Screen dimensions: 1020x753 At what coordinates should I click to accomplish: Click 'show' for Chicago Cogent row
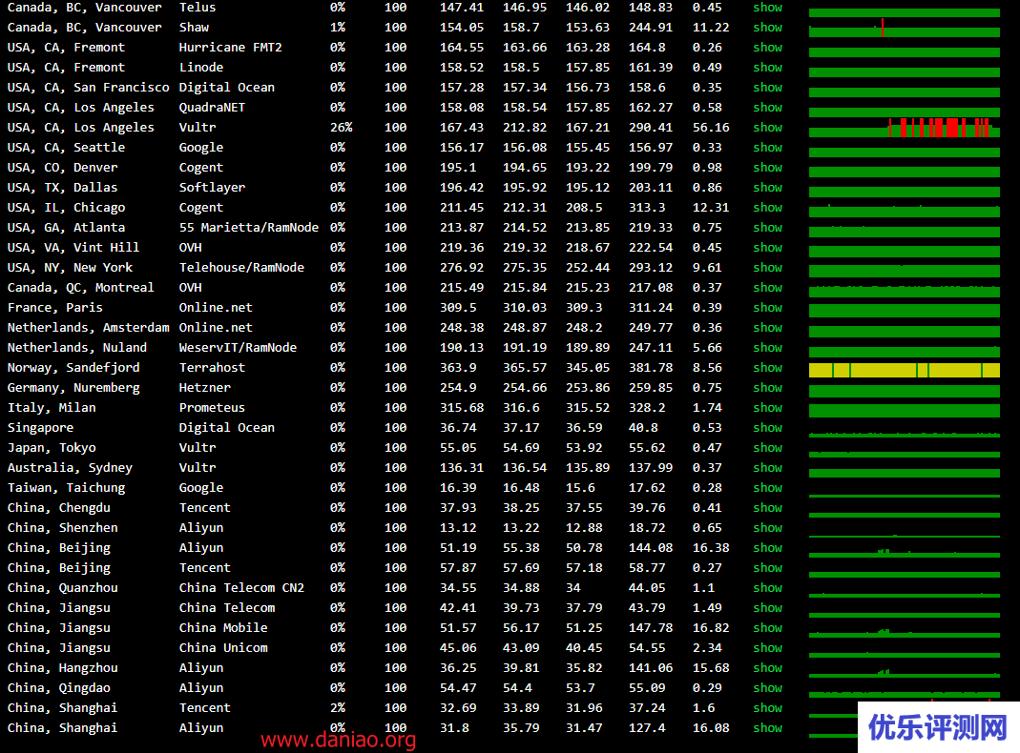point(767,207)
